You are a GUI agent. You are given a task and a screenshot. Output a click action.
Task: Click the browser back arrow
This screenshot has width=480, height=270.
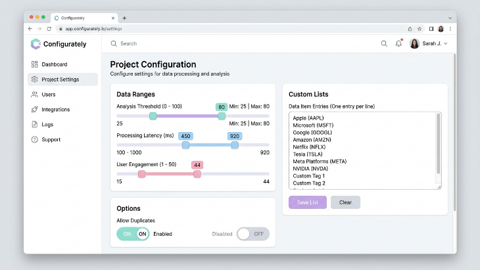pos(30,29)
